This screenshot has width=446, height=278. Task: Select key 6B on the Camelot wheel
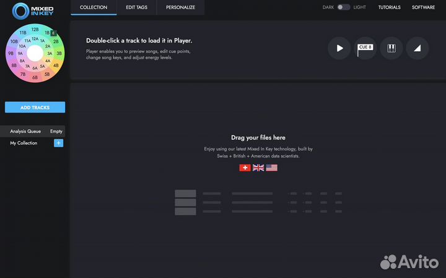coord(35,78)
